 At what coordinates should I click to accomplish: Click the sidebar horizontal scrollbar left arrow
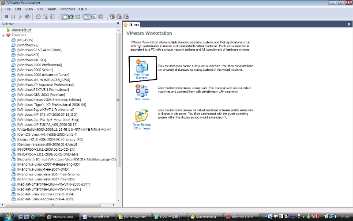2,205
